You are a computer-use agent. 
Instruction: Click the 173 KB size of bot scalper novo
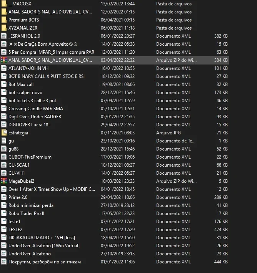tap(221, 92)
